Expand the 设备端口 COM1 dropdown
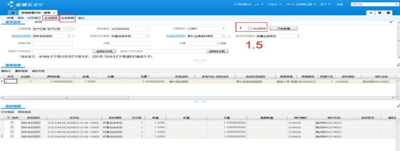Viewport: 400px width, 151px height. click(223, 28)
